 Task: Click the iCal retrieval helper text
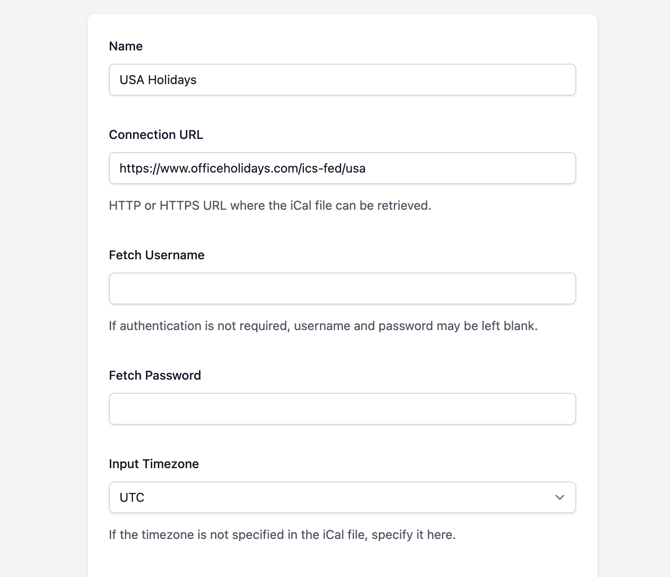pos(270,205)
